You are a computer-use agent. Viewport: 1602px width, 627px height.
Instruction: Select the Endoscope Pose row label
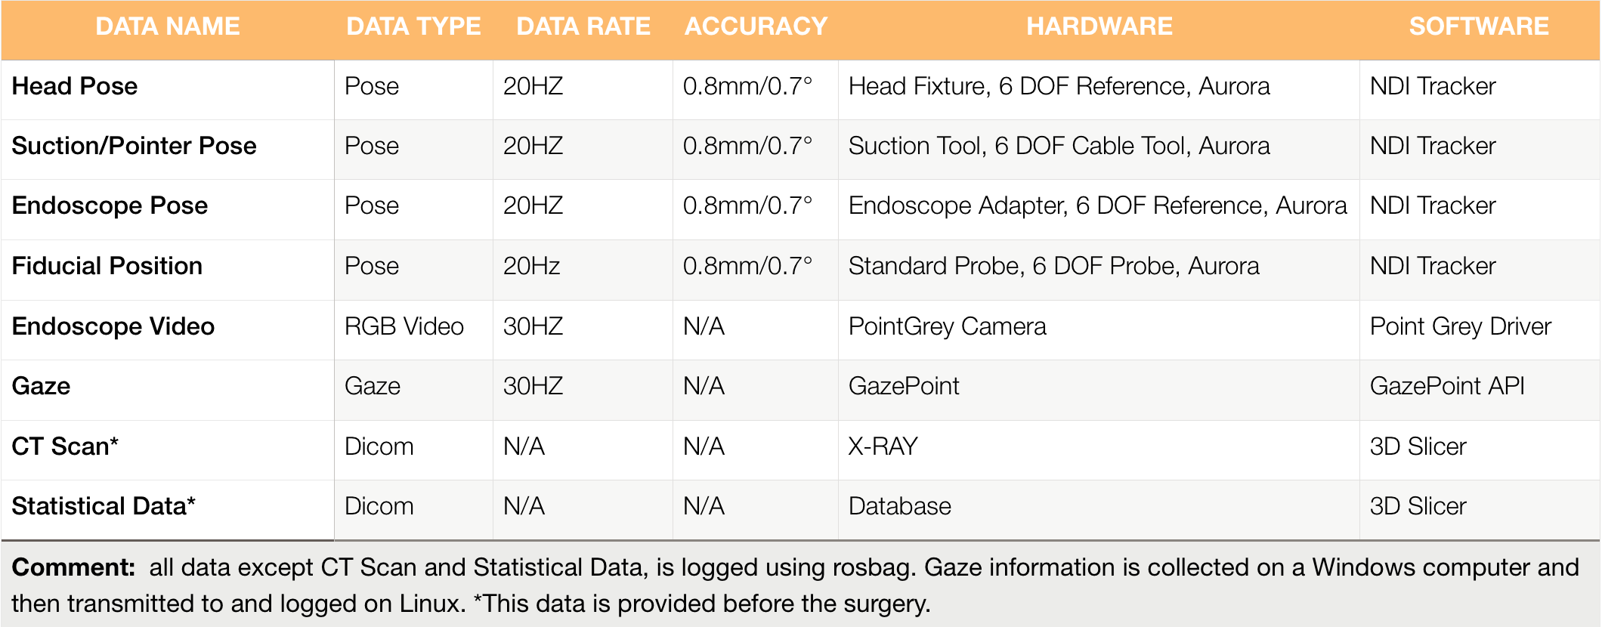110,205
